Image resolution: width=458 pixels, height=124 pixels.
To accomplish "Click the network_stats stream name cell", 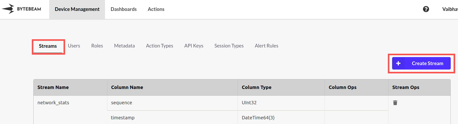I will (x=70, y=103).
